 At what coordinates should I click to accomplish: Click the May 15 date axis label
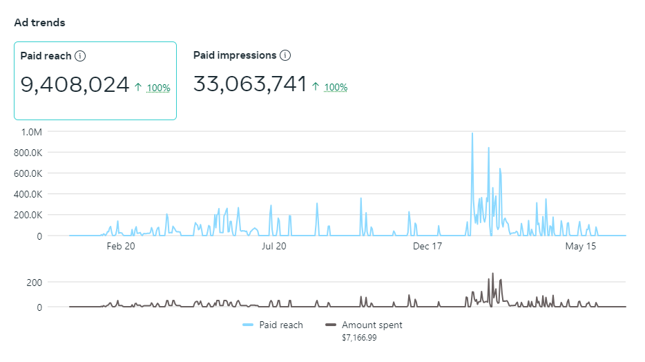pyautogui.click(x=580, y=246)
